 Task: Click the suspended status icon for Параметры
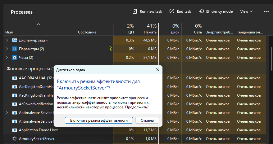(x=111, y=49)
